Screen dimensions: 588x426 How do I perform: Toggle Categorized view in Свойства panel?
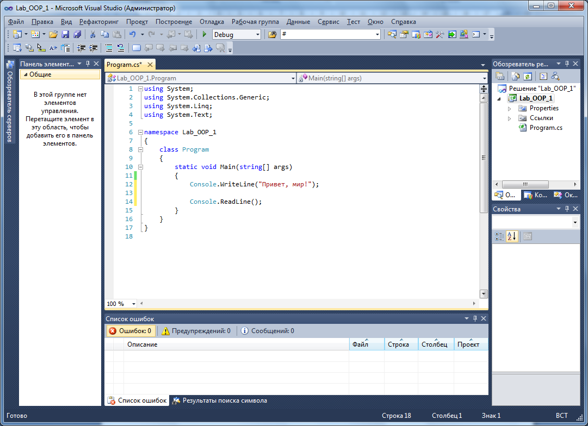499,236
